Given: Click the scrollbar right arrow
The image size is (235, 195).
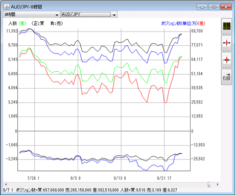Looking at the screenshot, I should (218, 184).
